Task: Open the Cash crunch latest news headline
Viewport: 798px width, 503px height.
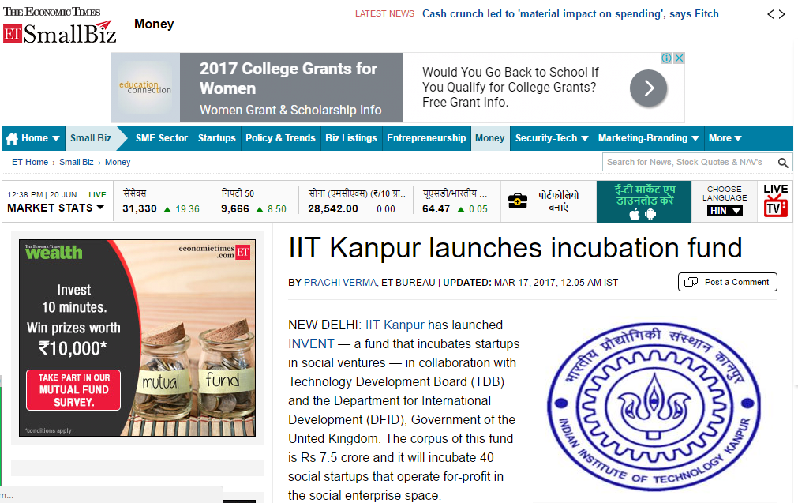Action: [x=570, y=13]
